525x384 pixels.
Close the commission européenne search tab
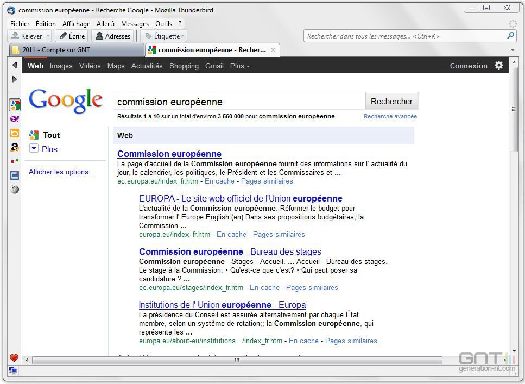point(273,50)
